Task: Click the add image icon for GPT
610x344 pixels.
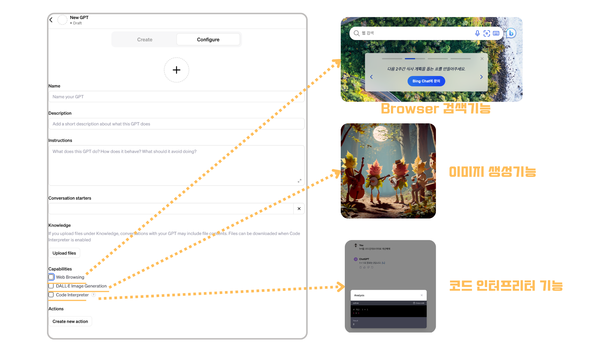Action: coord(176,70)
